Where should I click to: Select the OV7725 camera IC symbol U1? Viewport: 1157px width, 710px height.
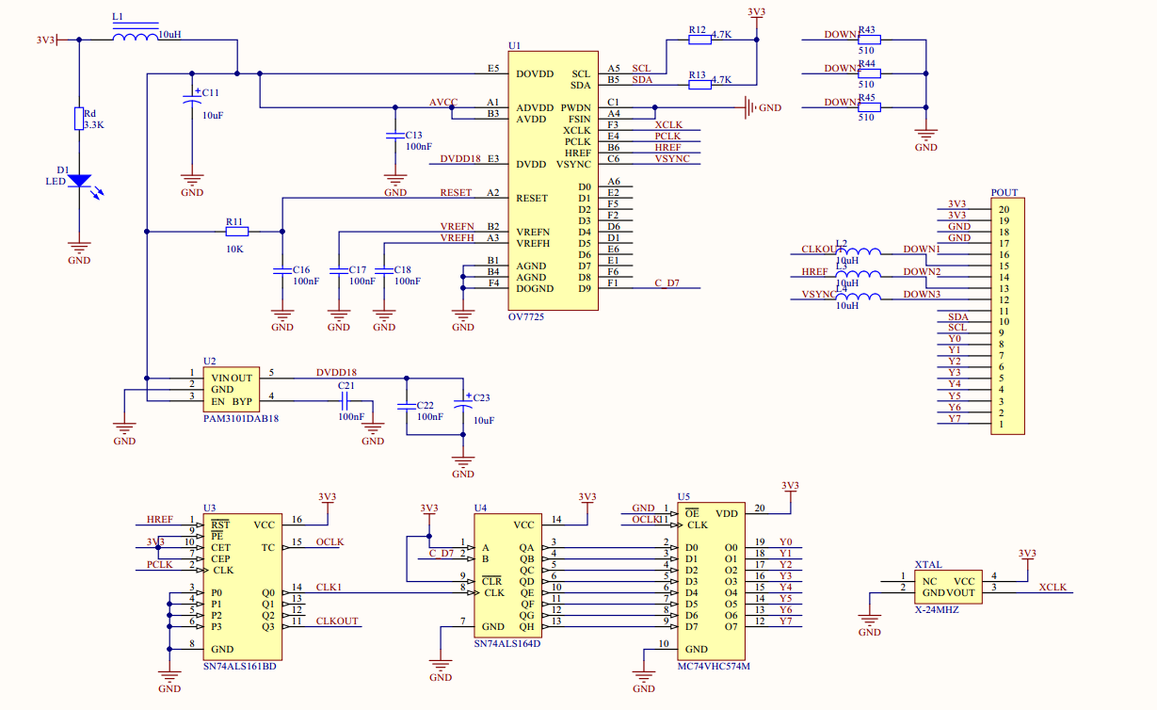pos(554,179)
